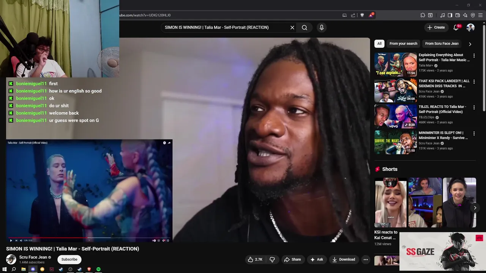Screen dimensions: 486x273
Task: Open options for TBJZL REACTS video
Action: pyautogui.click(x=474, y=108)
